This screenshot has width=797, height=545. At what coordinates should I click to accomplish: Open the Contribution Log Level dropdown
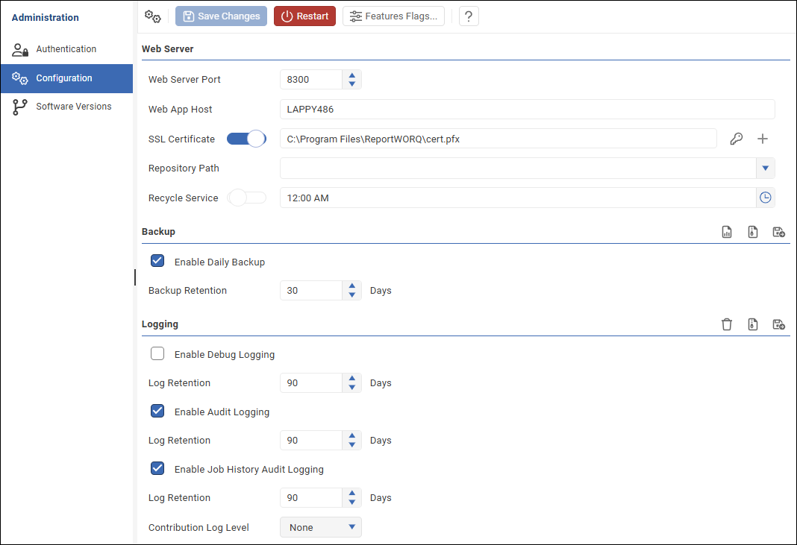321,527
